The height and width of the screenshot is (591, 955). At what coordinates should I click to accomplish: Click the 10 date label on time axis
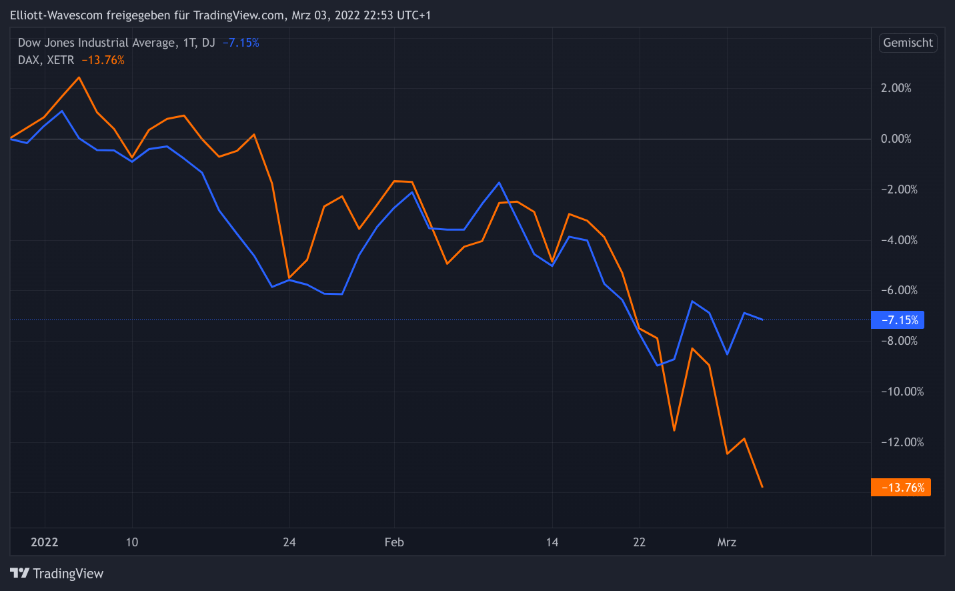click(132, 542)
